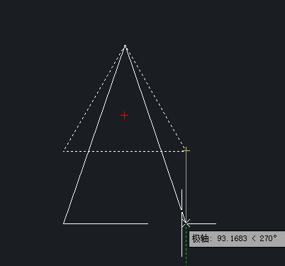
Task: Select the right dashed slanted line
Action: coord(155,97)
